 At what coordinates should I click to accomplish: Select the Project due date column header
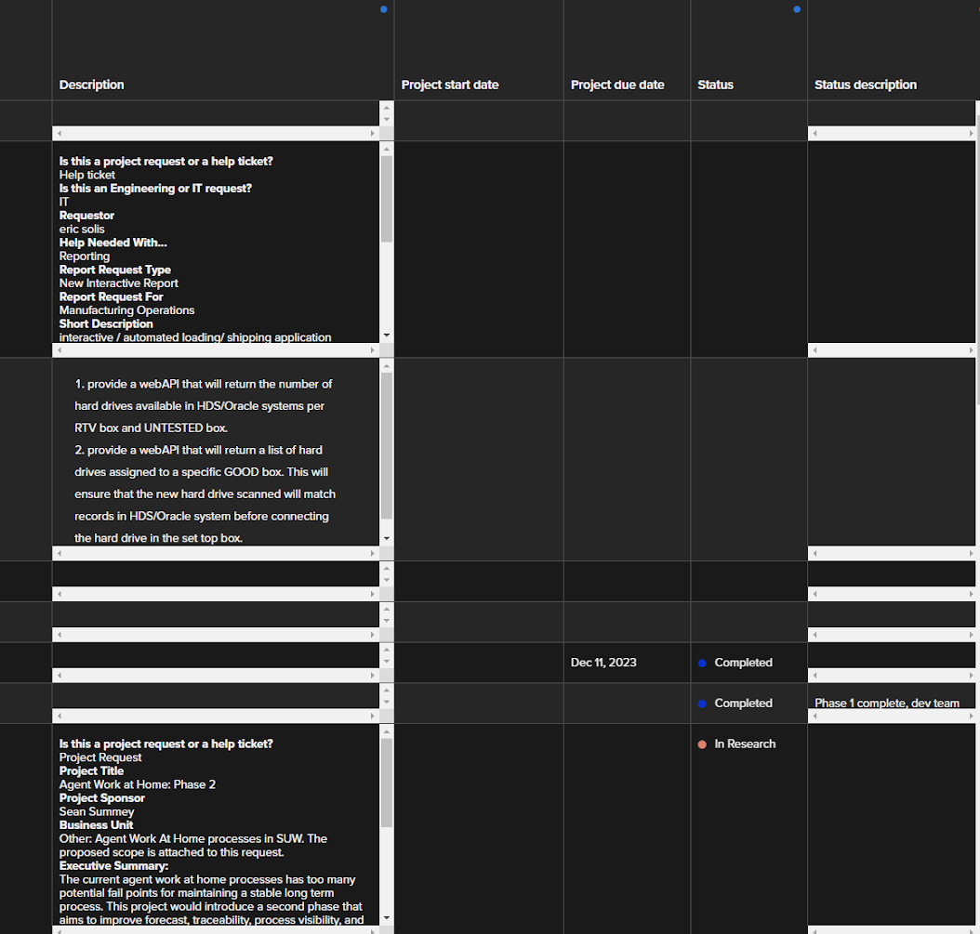click(x=617, y=85)
